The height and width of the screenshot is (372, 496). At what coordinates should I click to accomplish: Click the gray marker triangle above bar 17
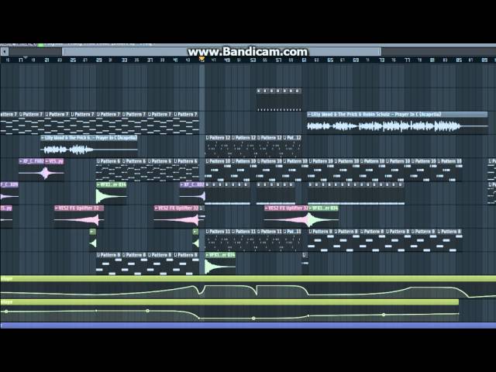pyautogui.click(x=26, y=57)
